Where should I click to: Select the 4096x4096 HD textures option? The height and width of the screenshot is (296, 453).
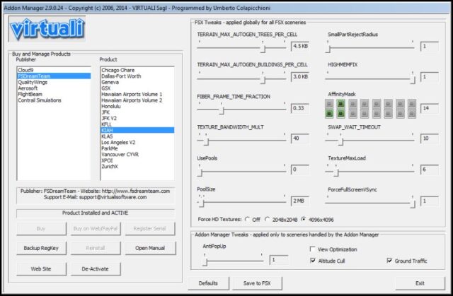pyautogui.click(x=304, y=219)
